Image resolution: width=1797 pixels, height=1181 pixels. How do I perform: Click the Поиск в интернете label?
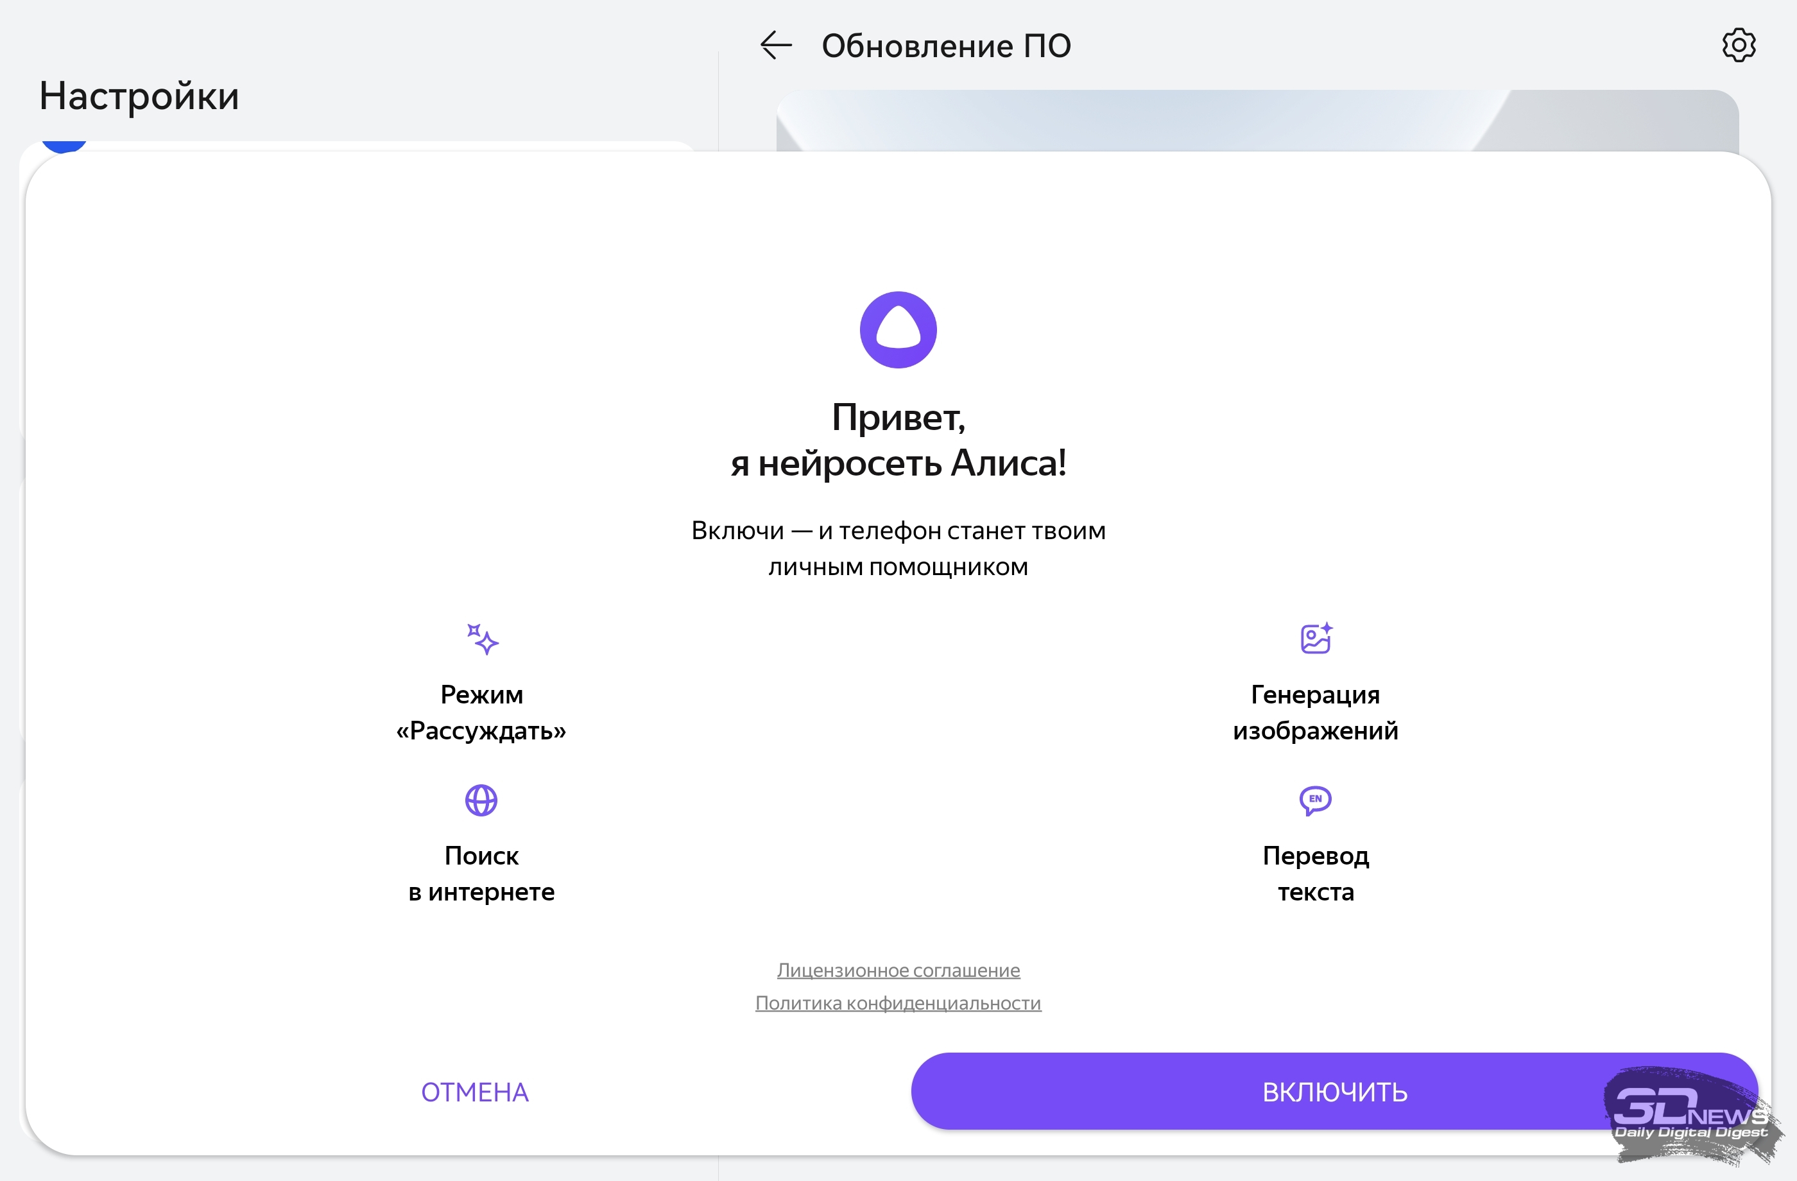[x=481, y=874]
